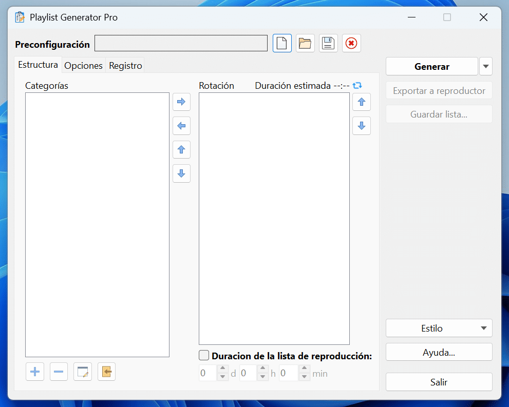
Task: Click the days value field
Action: [x=208, y=373]
